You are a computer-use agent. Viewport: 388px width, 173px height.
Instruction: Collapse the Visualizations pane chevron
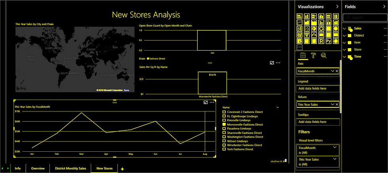click(337, 7)
